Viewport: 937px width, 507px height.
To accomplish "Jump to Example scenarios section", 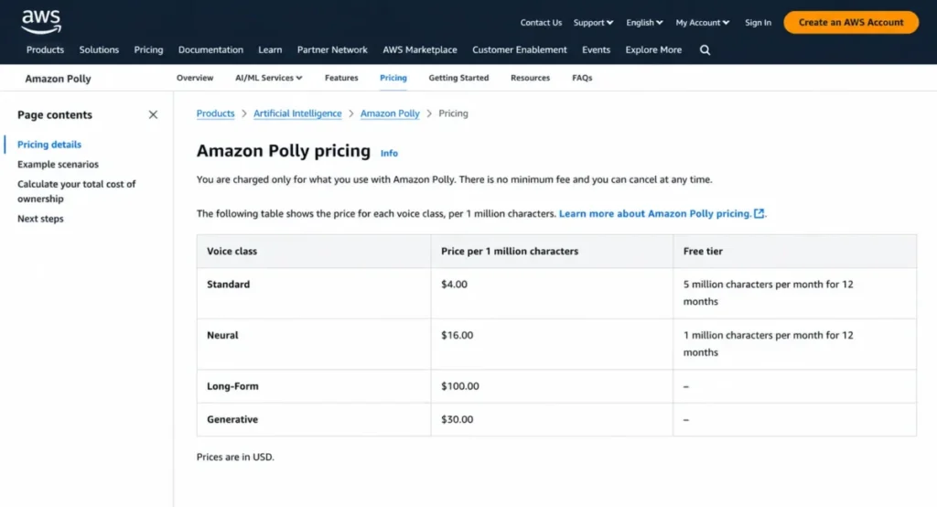I will pos(58,165).
